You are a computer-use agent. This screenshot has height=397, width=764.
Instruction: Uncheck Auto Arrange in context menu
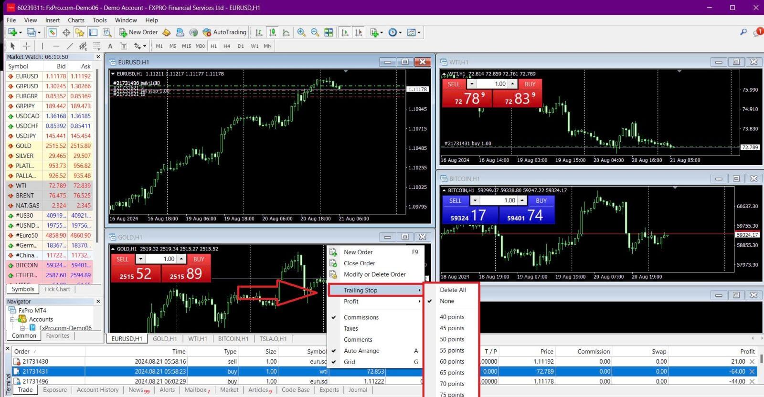[361, 351]
